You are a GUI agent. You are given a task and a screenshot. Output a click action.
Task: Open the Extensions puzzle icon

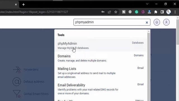(x=156, y=12)
